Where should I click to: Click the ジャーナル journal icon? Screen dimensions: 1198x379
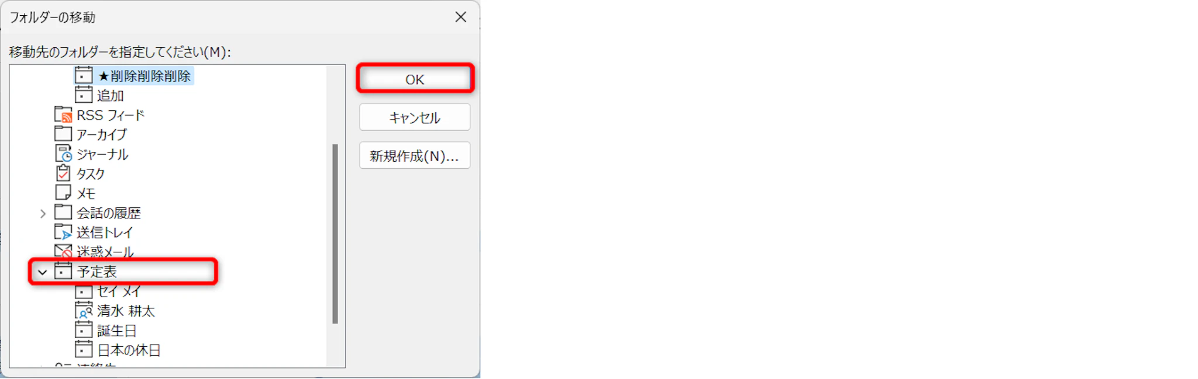63,154
